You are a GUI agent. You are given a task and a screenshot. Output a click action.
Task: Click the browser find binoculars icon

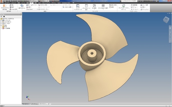tap(4, 17)
